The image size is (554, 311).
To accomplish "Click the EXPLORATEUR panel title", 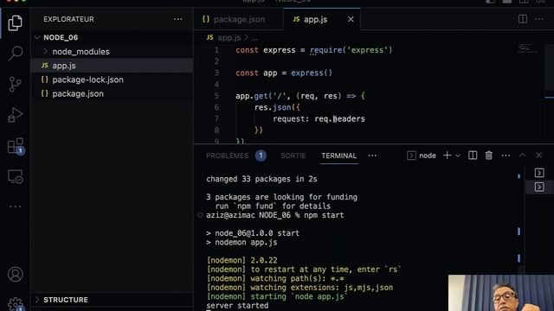I will pos(69,19).
